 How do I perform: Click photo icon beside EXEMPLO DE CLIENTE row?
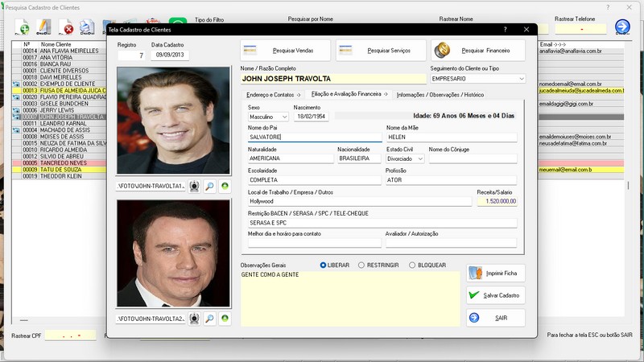(16, 84)
